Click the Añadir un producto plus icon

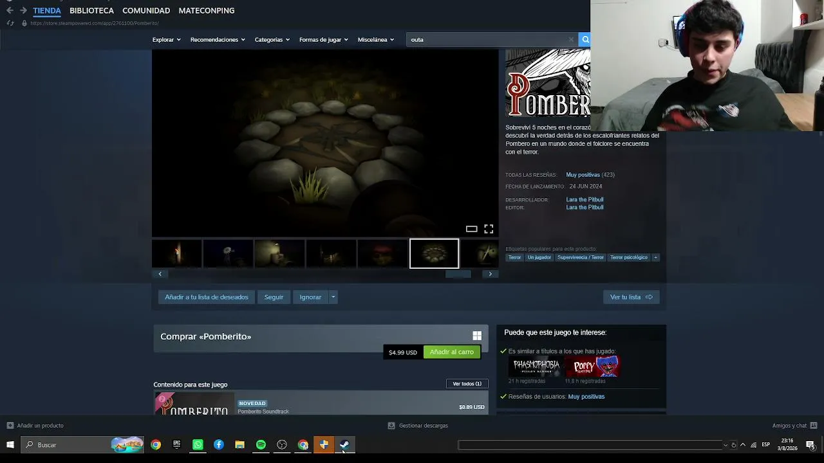10,426
